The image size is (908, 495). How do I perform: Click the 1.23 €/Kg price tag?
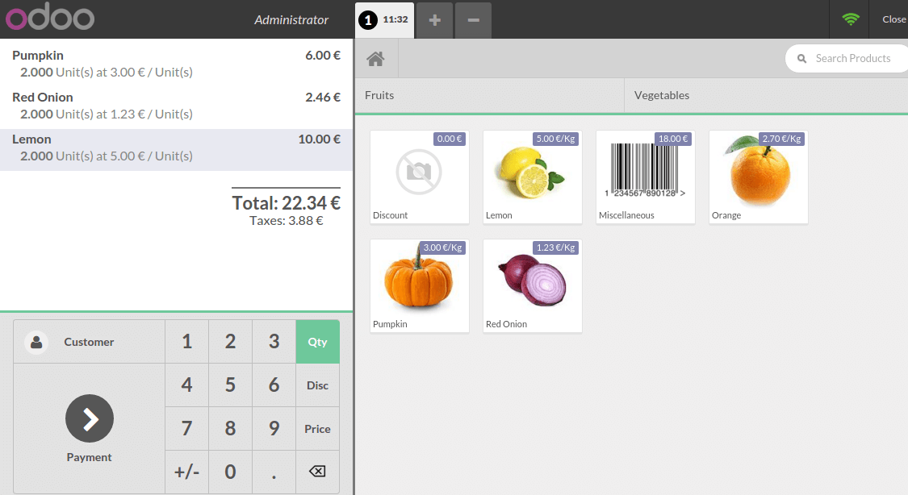coord(556,247)
